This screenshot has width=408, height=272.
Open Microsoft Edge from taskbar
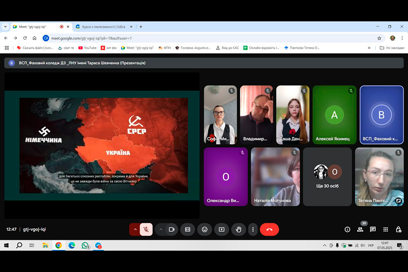pyautogui.click(x=72, y=245)
